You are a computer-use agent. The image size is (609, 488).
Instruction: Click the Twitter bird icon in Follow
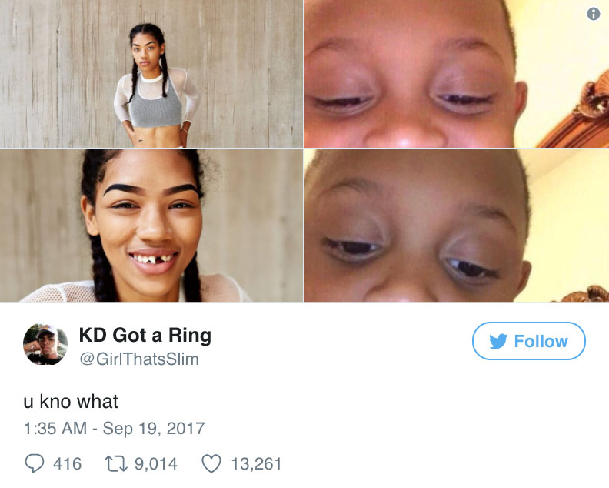coord(498,341)
